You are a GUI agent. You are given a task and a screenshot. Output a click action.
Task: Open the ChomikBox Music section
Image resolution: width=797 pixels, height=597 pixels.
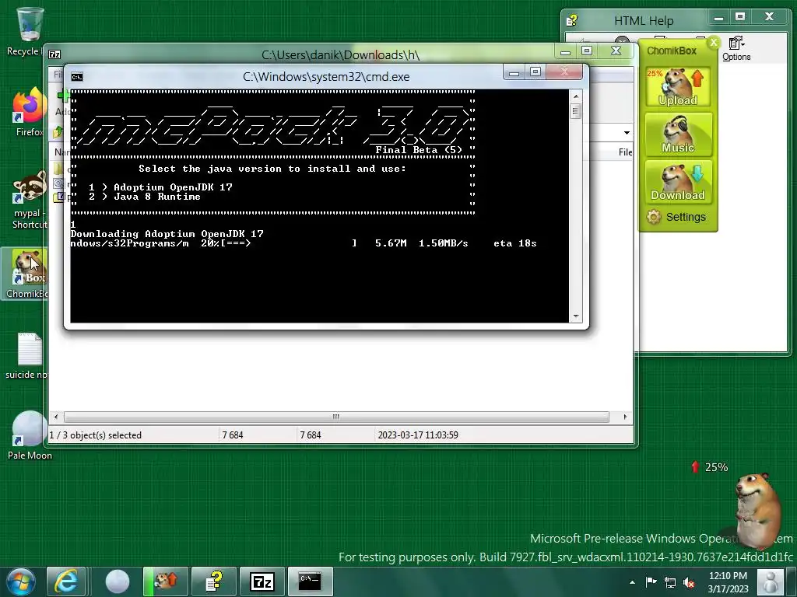678,134
